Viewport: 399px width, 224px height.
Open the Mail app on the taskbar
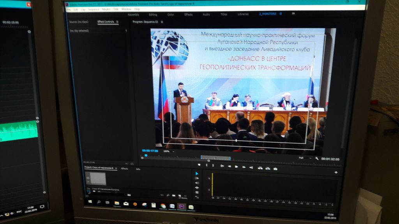(x=126, y=204)
